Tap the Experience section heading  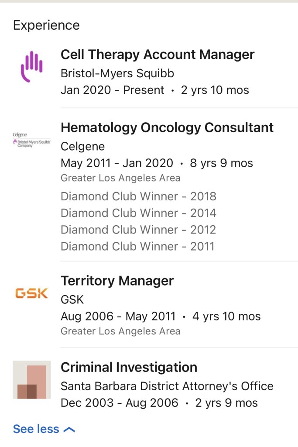coord(46,25)
